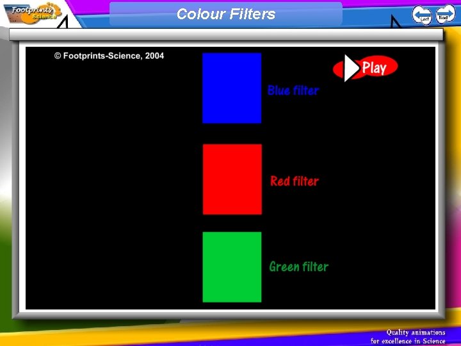Select the green filter square

[232, 267]
